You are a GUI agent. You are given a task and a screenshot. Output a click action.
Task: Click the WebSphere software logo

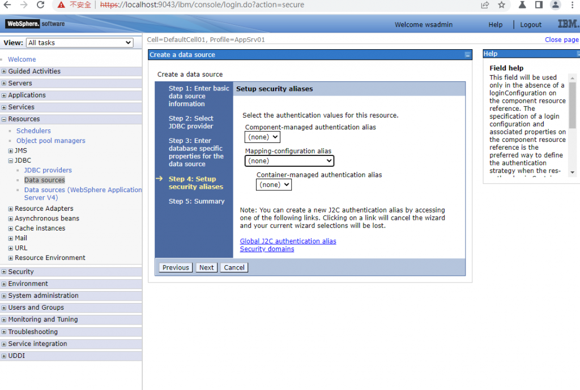coord(36,24)
